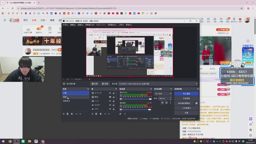This screenshot has width=256, height=144.
Task: Open the Windows Start menu
Action: 3,141
